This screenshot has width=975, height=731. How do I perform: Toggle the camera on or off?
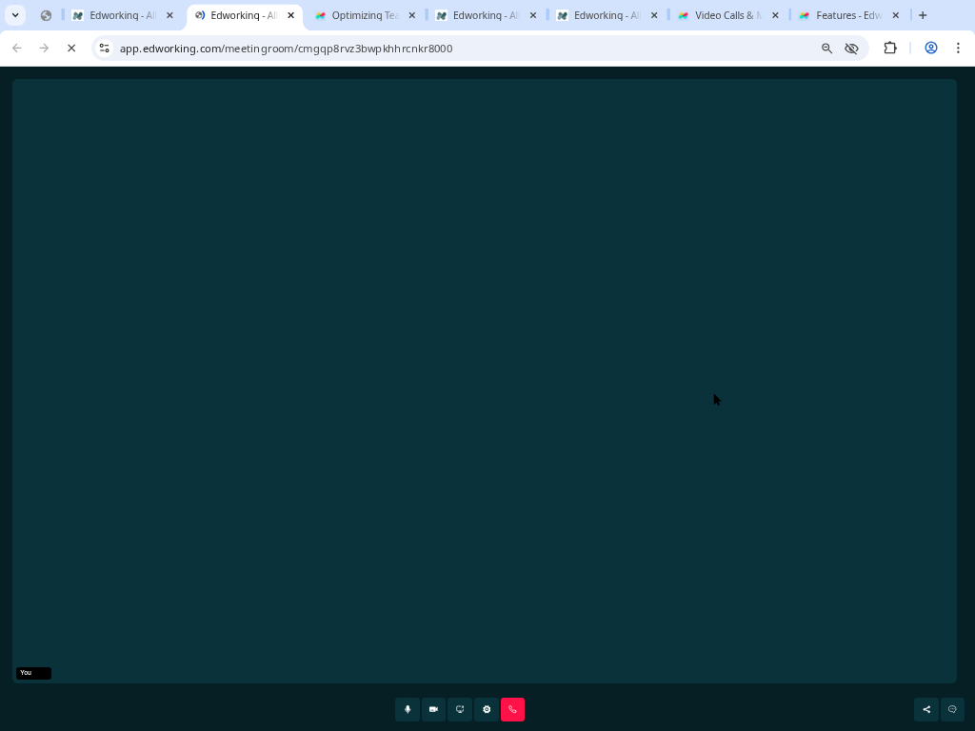point(433,709)
